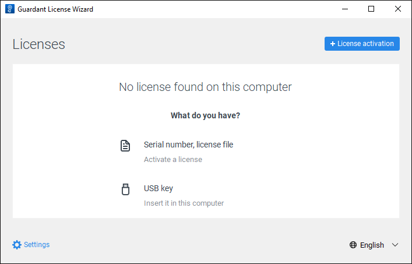Select the USB key option
The height and width of the screenshot is (264, 412).
159,188
